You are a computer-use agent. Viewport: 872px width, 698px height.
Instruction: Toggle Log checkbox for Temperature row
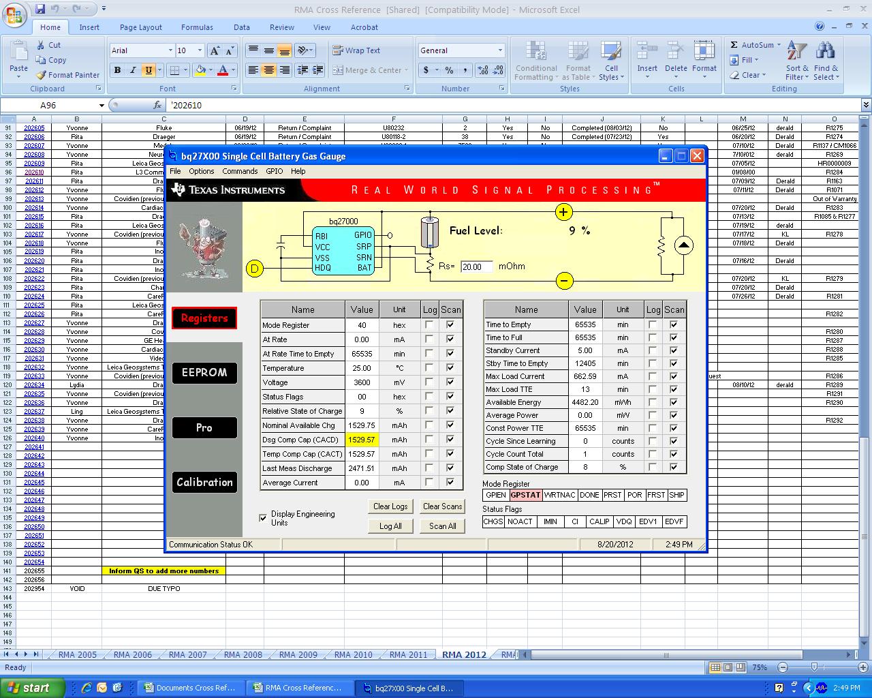pos(429,368)
